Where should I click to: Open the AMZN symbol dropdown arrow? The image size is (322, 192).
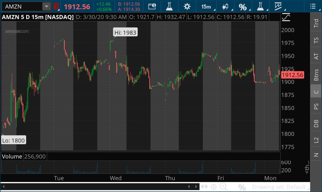coord(47,6)
